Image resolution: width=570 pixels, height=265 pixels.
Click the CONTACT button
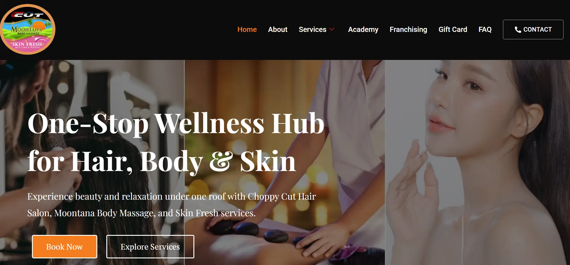coord(533,30)
